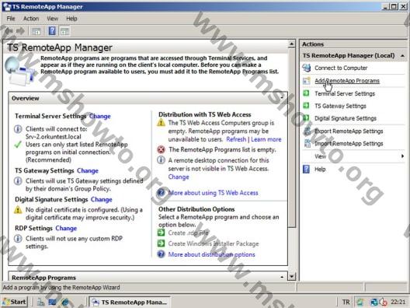Click the Help icon in the Actions pane
This screenshot has width=410, height=308.
click(306, 170)
